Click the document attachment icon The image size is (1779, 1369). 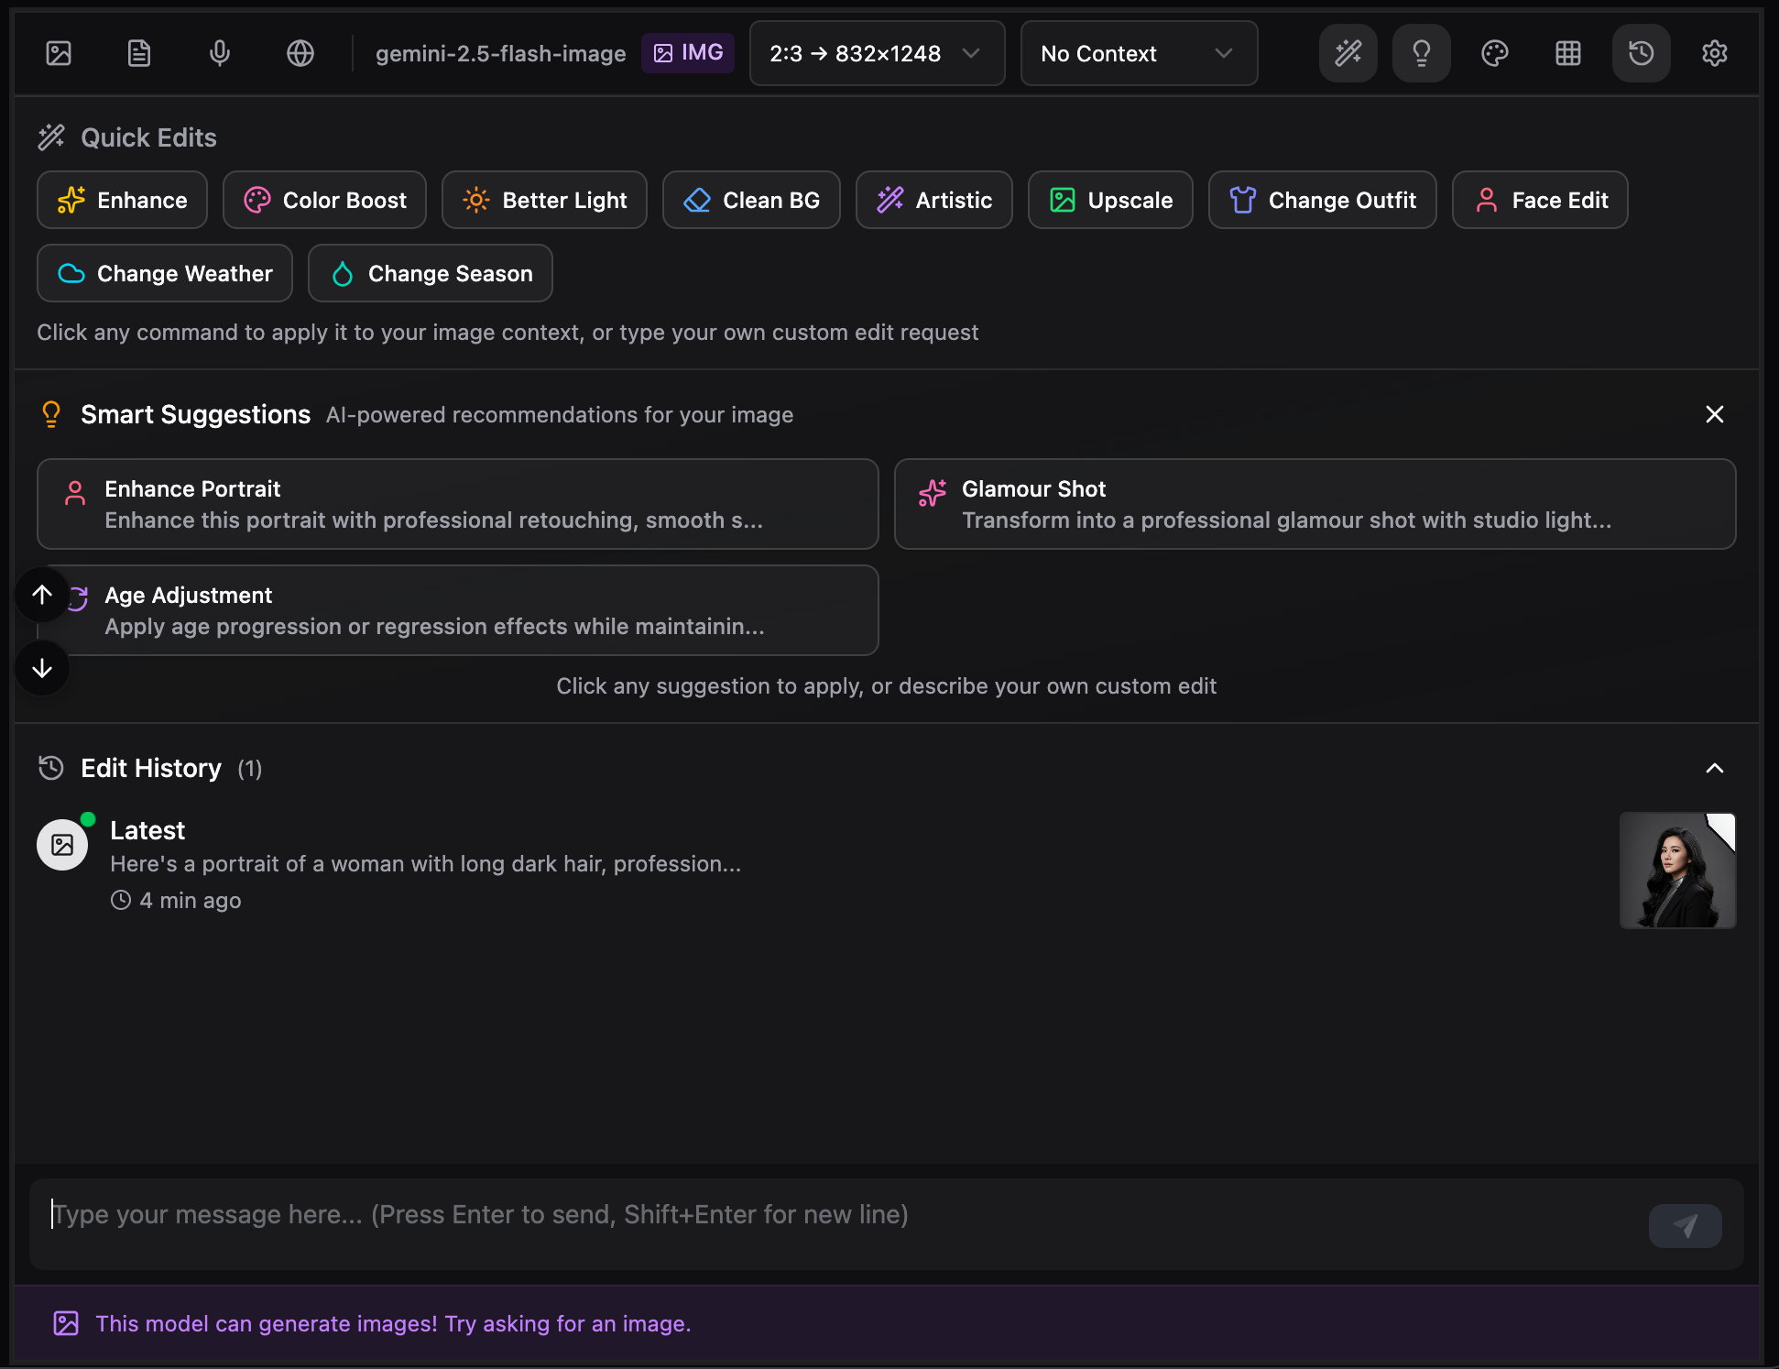tap(139, 53)
